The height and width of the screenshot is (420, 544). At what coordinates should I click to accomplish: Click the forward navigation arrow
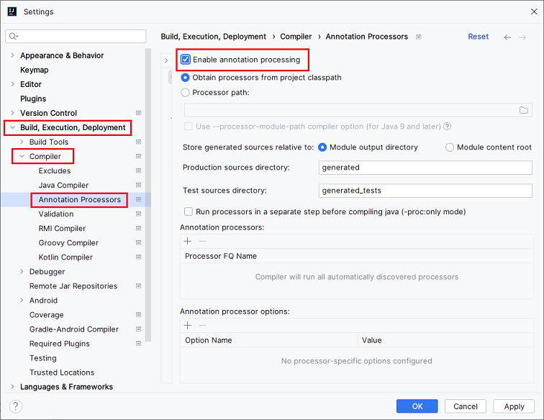click(525, 37)
